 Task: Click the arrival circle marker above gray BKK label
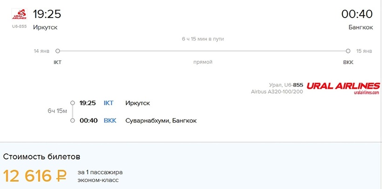tap(348, 51)
